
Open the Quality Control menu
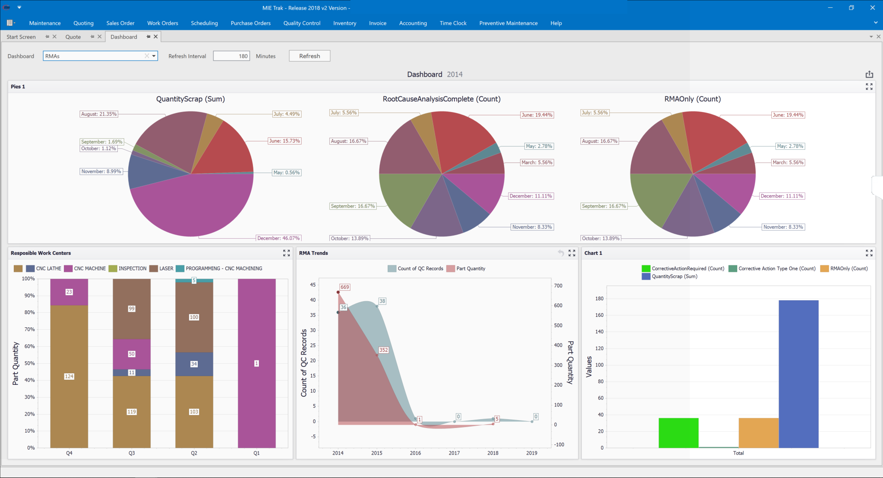click(301, 23)
